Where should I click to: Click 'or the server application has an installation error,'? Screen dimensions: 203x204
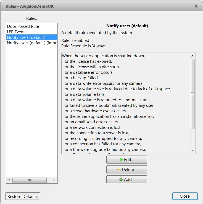tap(109, 116)
